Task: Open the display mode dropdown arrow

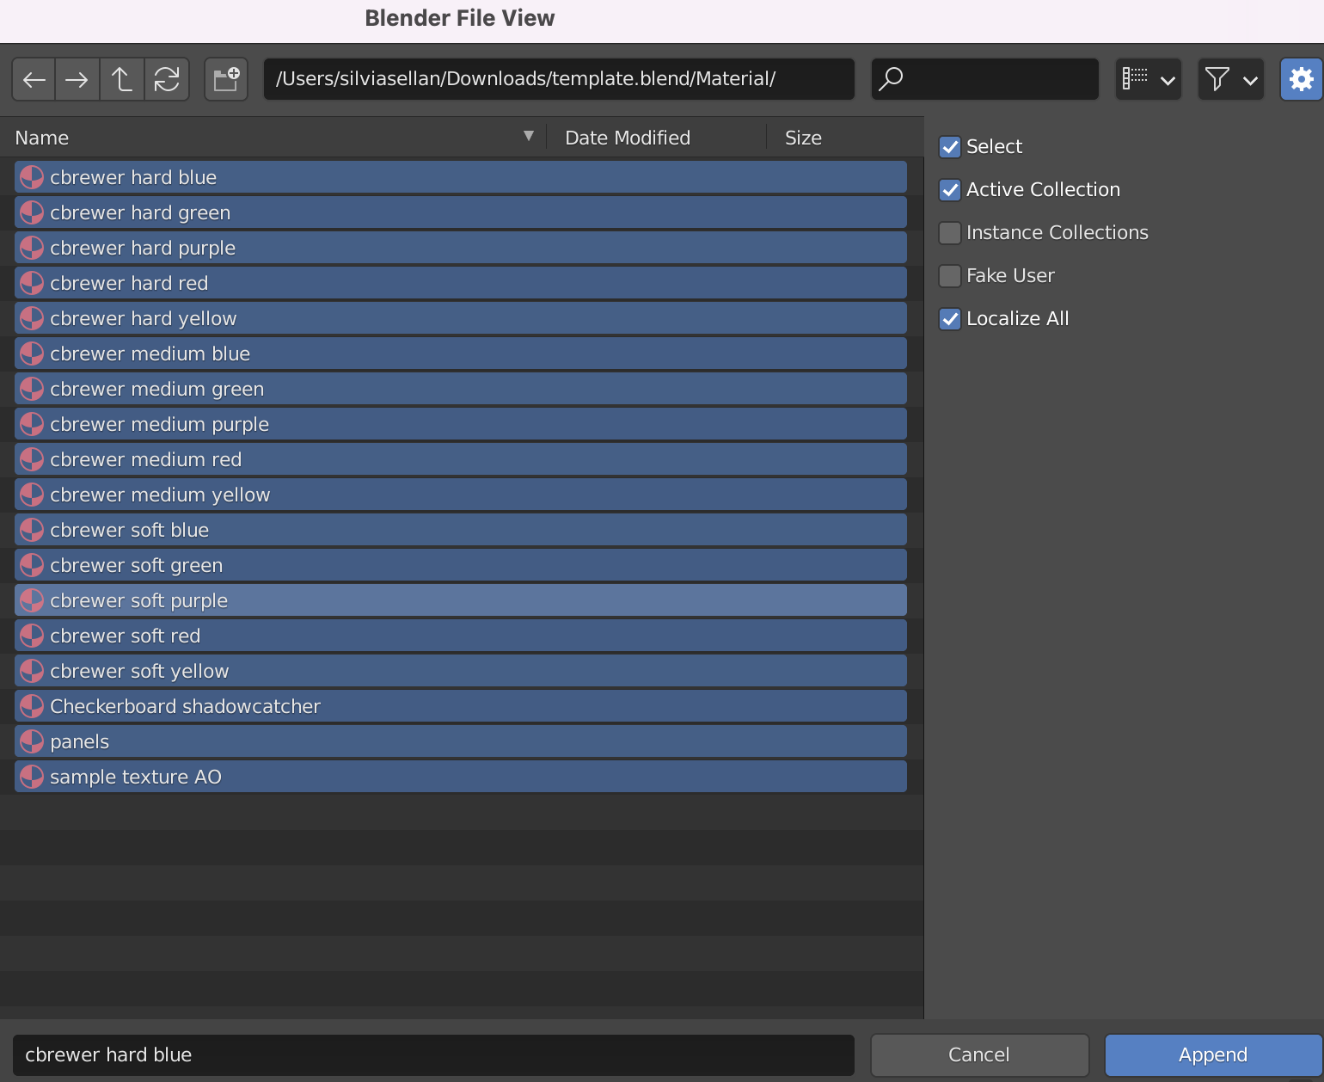Action: pyautogui.click(x=1168, y=81)
